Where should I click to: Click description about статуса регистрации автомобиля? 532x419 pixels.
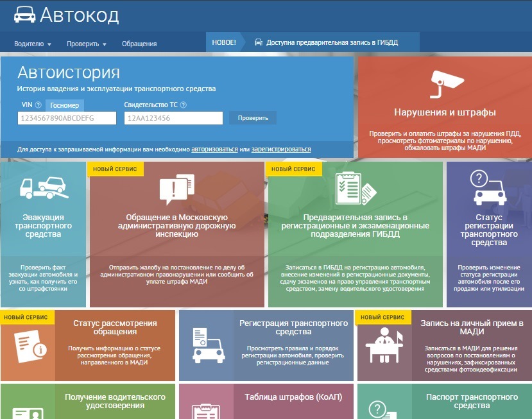tap(489, 278)
